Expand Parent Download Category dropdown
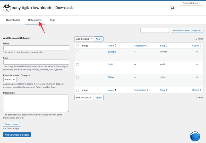Viewport: 206px width, 143px height. click(10, 80)
